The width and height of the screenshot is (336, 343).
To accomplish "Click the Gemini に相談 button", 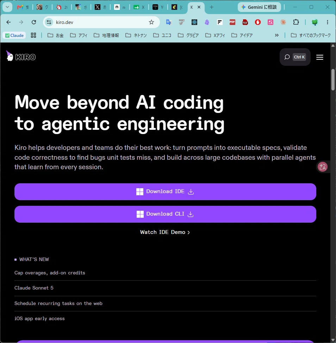I will coord(259,7).
